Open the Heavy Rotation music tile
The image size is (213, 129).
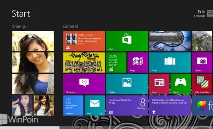[x=84, y=62]
